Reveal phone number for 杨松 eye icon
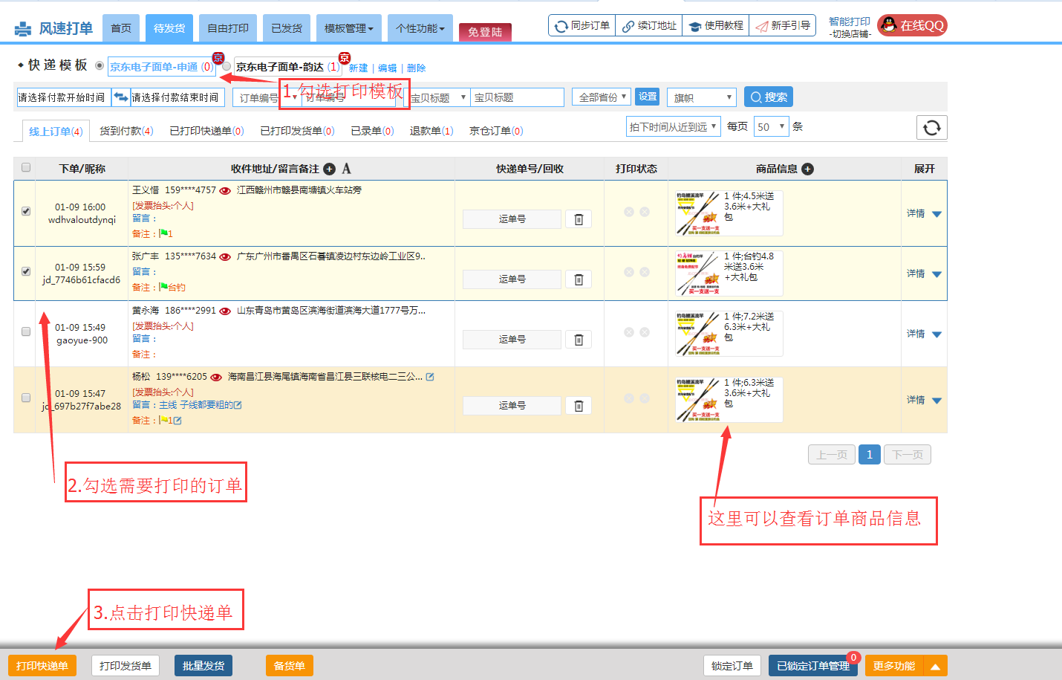1062x680 pixels. point(216,378)
